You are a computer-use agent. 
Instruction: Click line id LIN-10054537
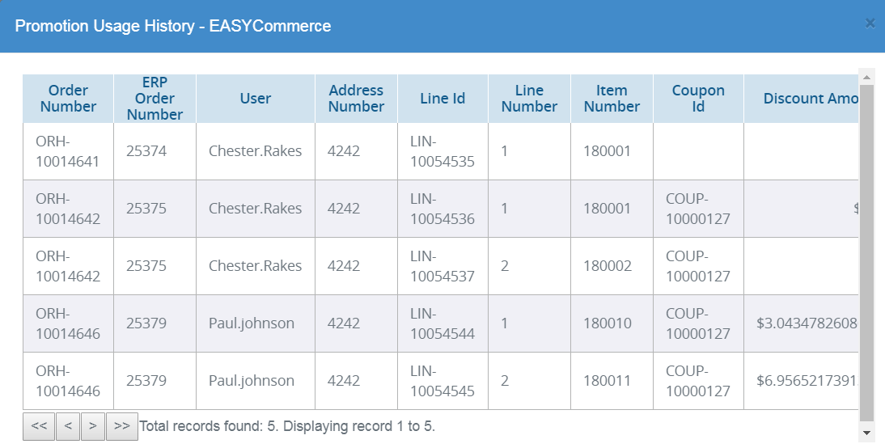[x=442, y=266]
